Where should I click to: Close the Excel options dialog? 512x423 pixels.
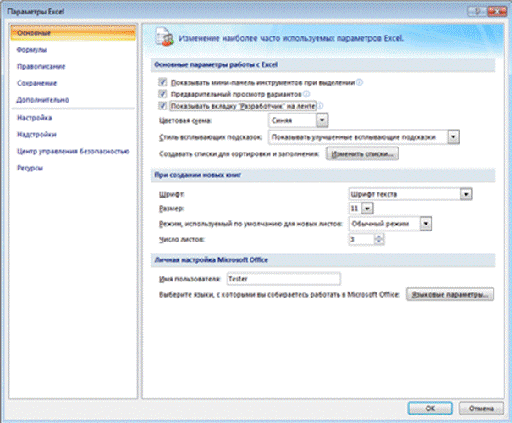[x=497, y=12]
